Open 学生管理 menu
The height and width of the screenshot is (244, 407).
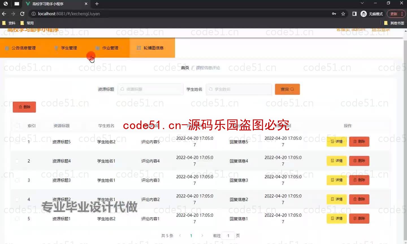[x=66, y=48]
